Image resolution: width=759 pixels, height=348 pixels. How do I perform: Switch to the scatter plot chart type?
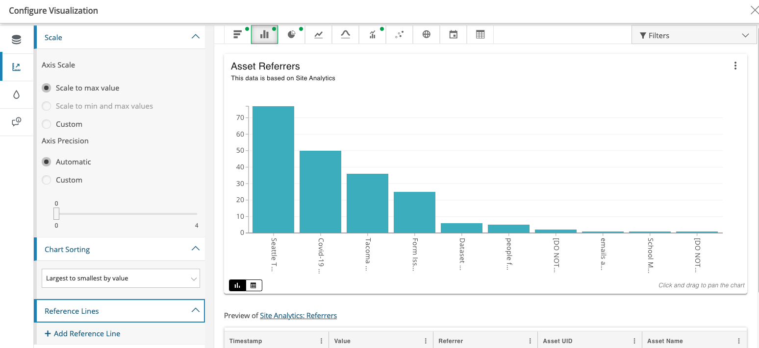(x=400, y=35)
